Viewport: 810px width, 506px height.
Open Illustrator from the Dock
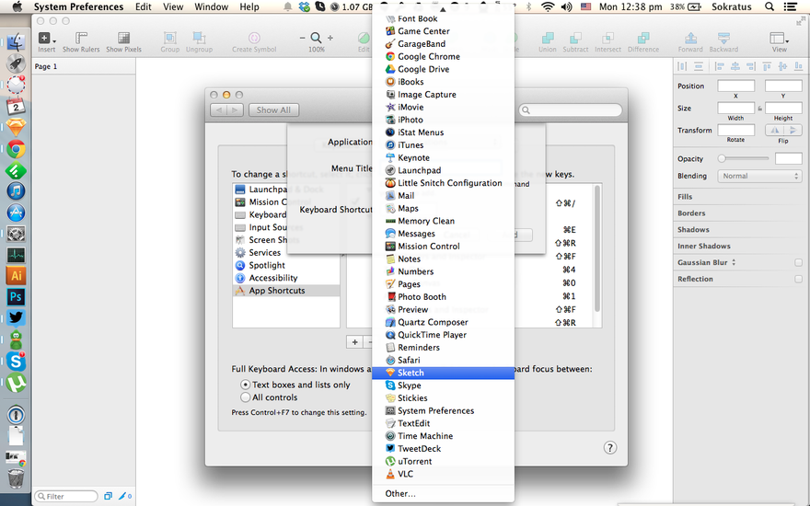click(x=16, y=276)
